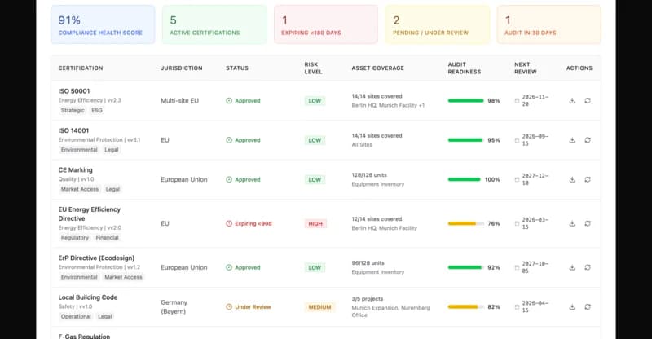Open the Compliance Health Score card
Image resolution: width=652 pixels, height=339 pixels.
pos(103,24)
